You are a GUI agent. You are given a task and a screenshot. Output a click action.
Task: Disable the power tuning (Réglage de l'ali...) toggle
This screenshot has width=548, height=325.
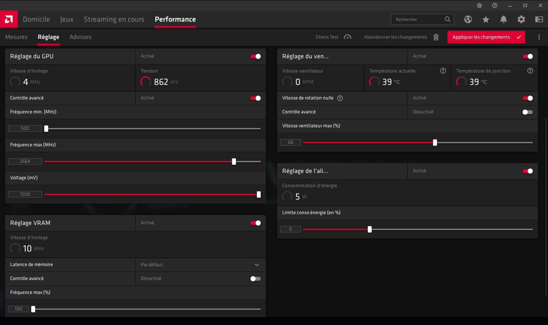pyautogui.click(x=528, y=171)
